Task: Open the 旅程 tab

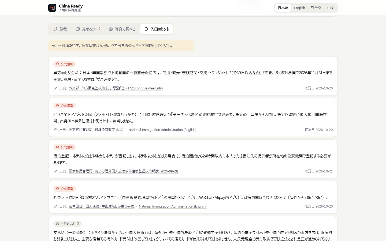Action: [60, 29]
